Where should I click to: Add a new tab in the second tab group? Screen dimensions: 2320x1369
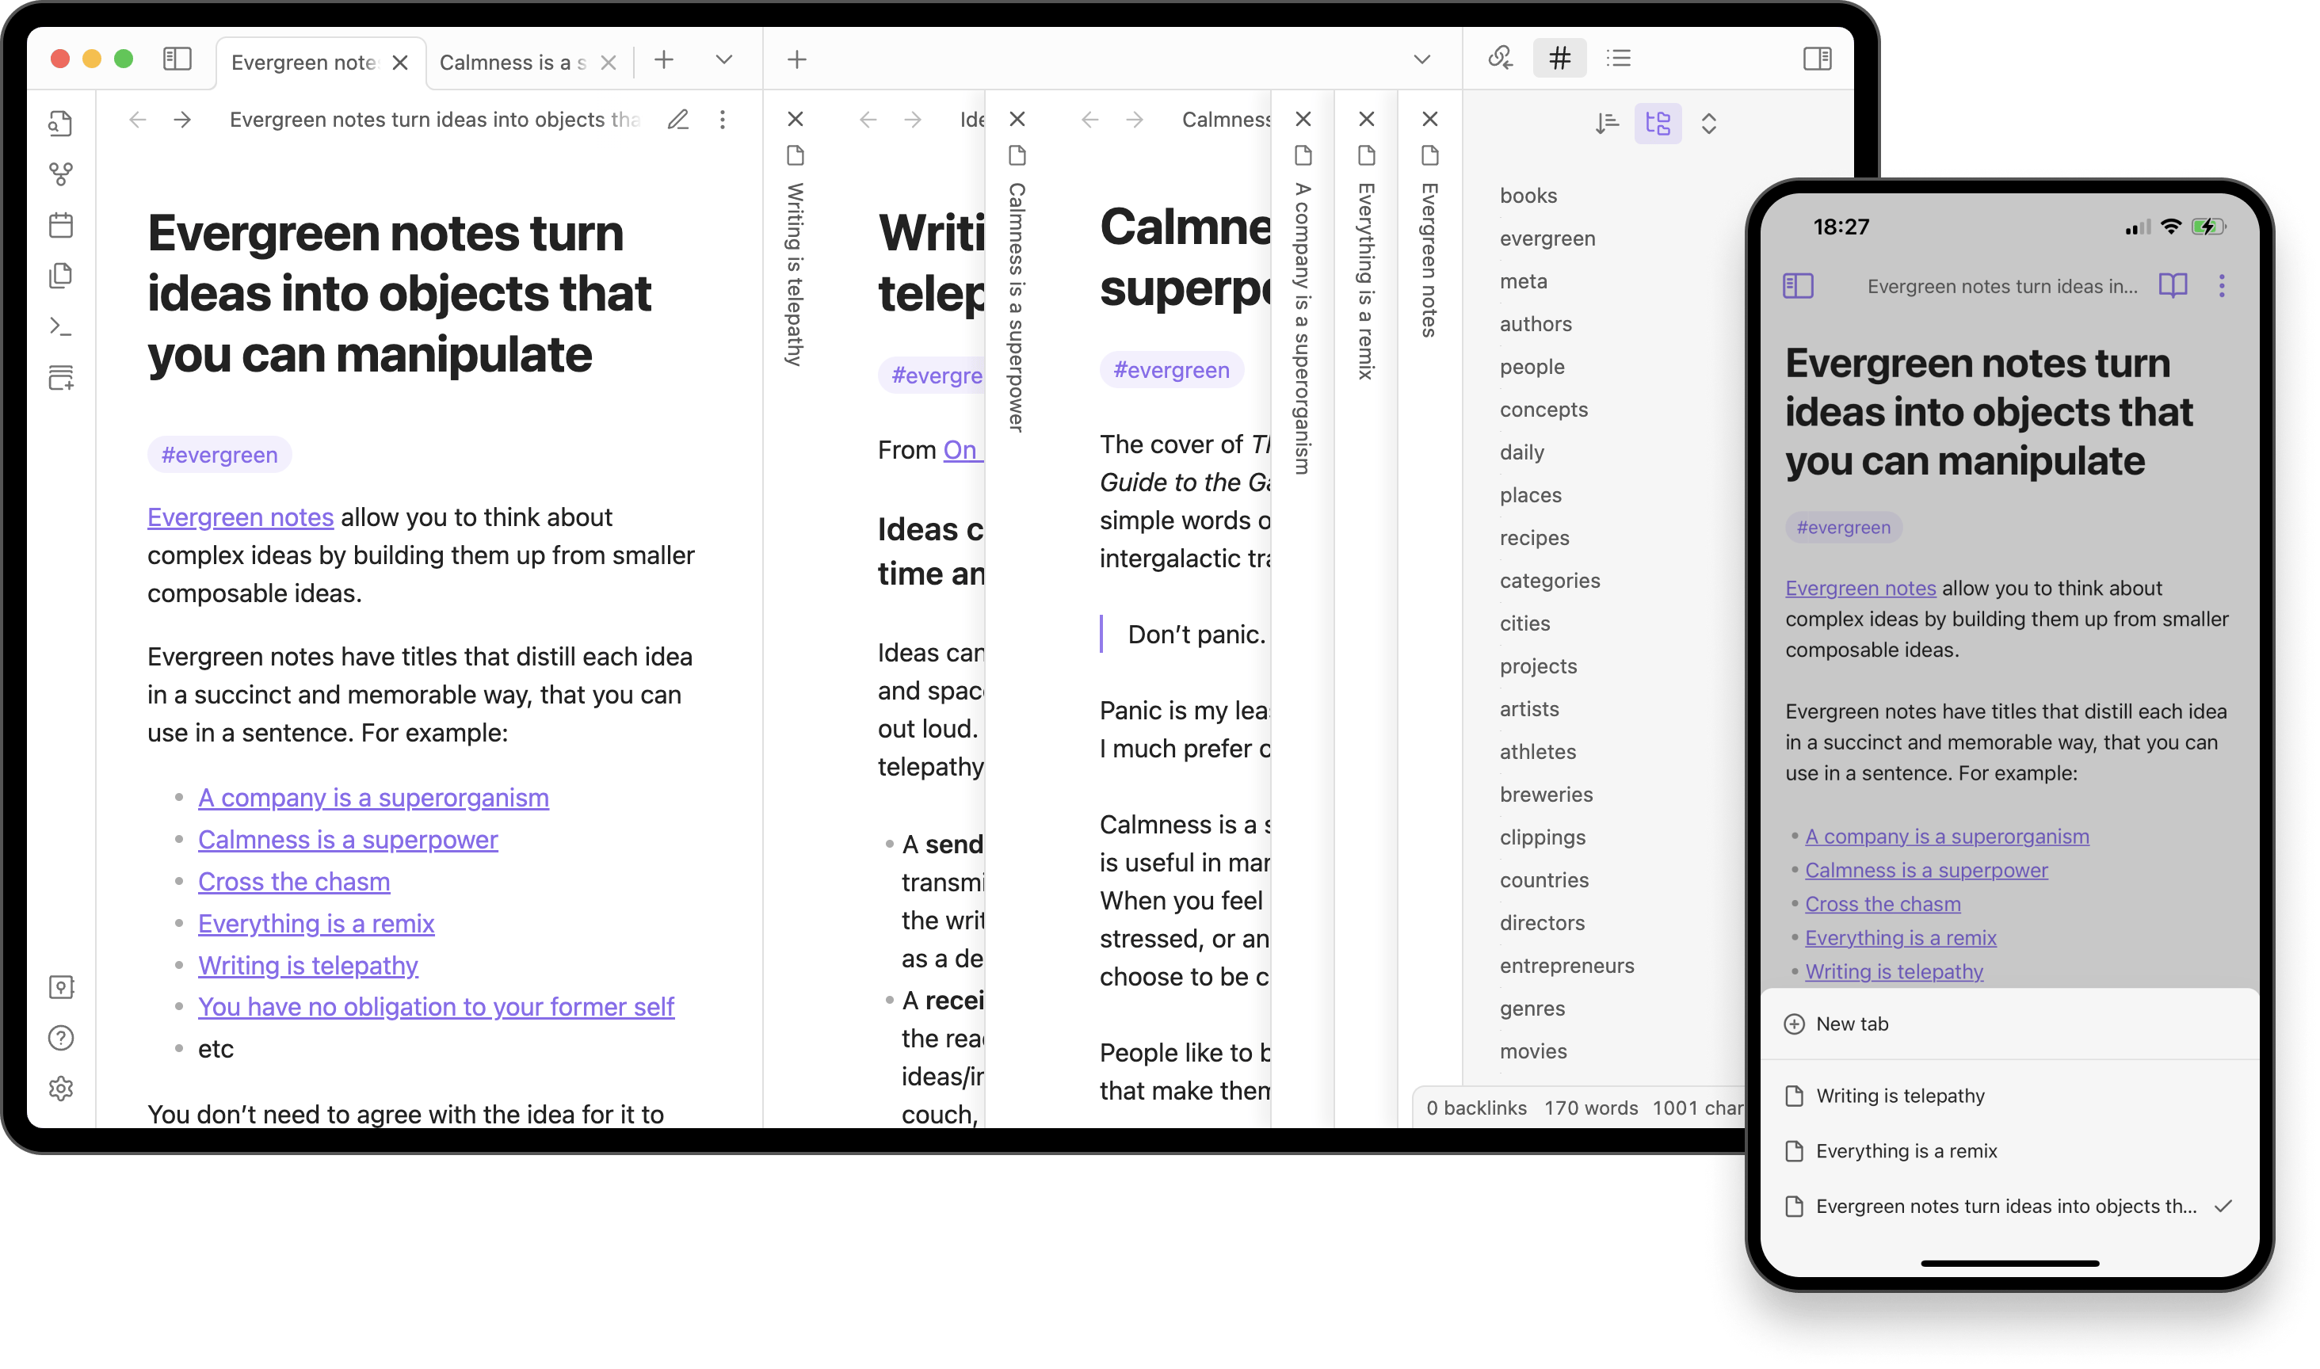tap(797, 60)
